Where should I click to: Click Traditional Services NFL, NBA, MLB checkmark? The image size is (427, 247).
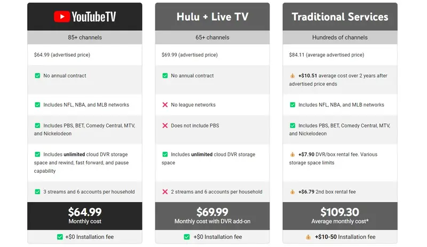292,105
